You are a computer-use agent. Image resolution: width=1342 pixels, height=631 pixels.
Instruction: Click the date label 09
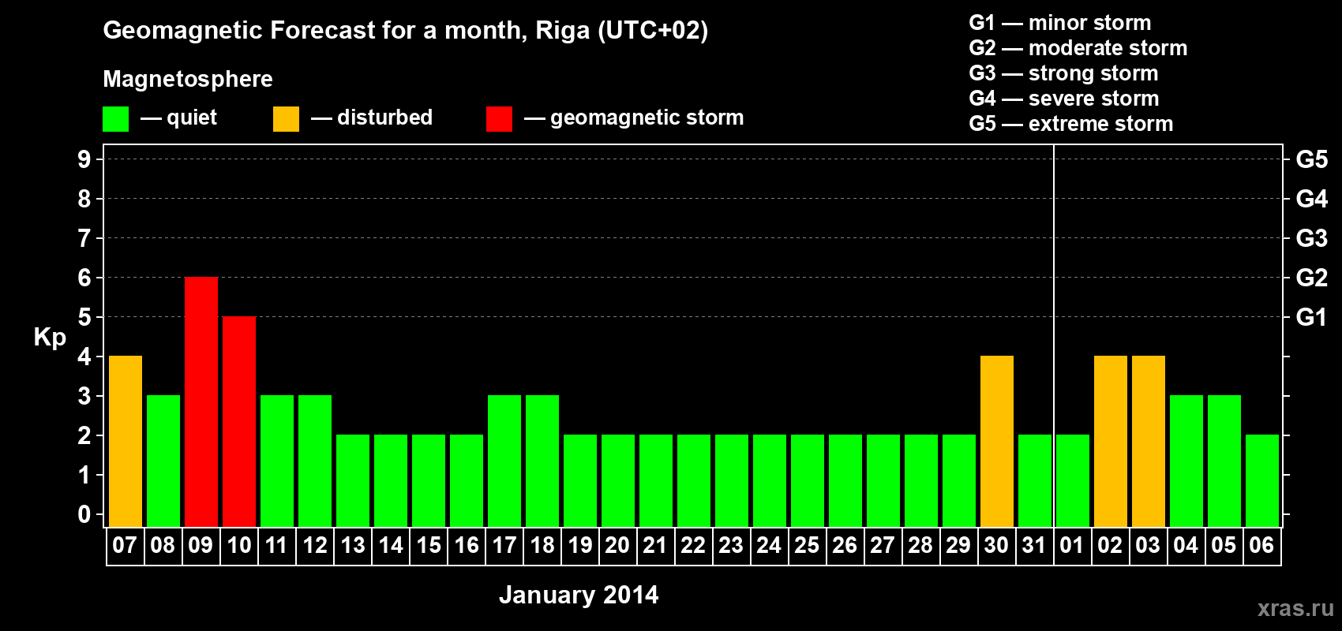coord(201,546)
